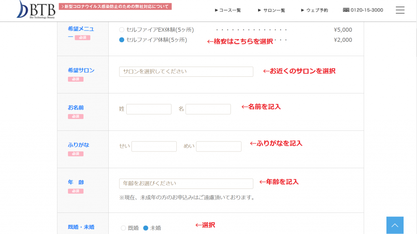The image size is (417, 234).
Task: Click the せい furigana input field
Action: click(154, 146)
